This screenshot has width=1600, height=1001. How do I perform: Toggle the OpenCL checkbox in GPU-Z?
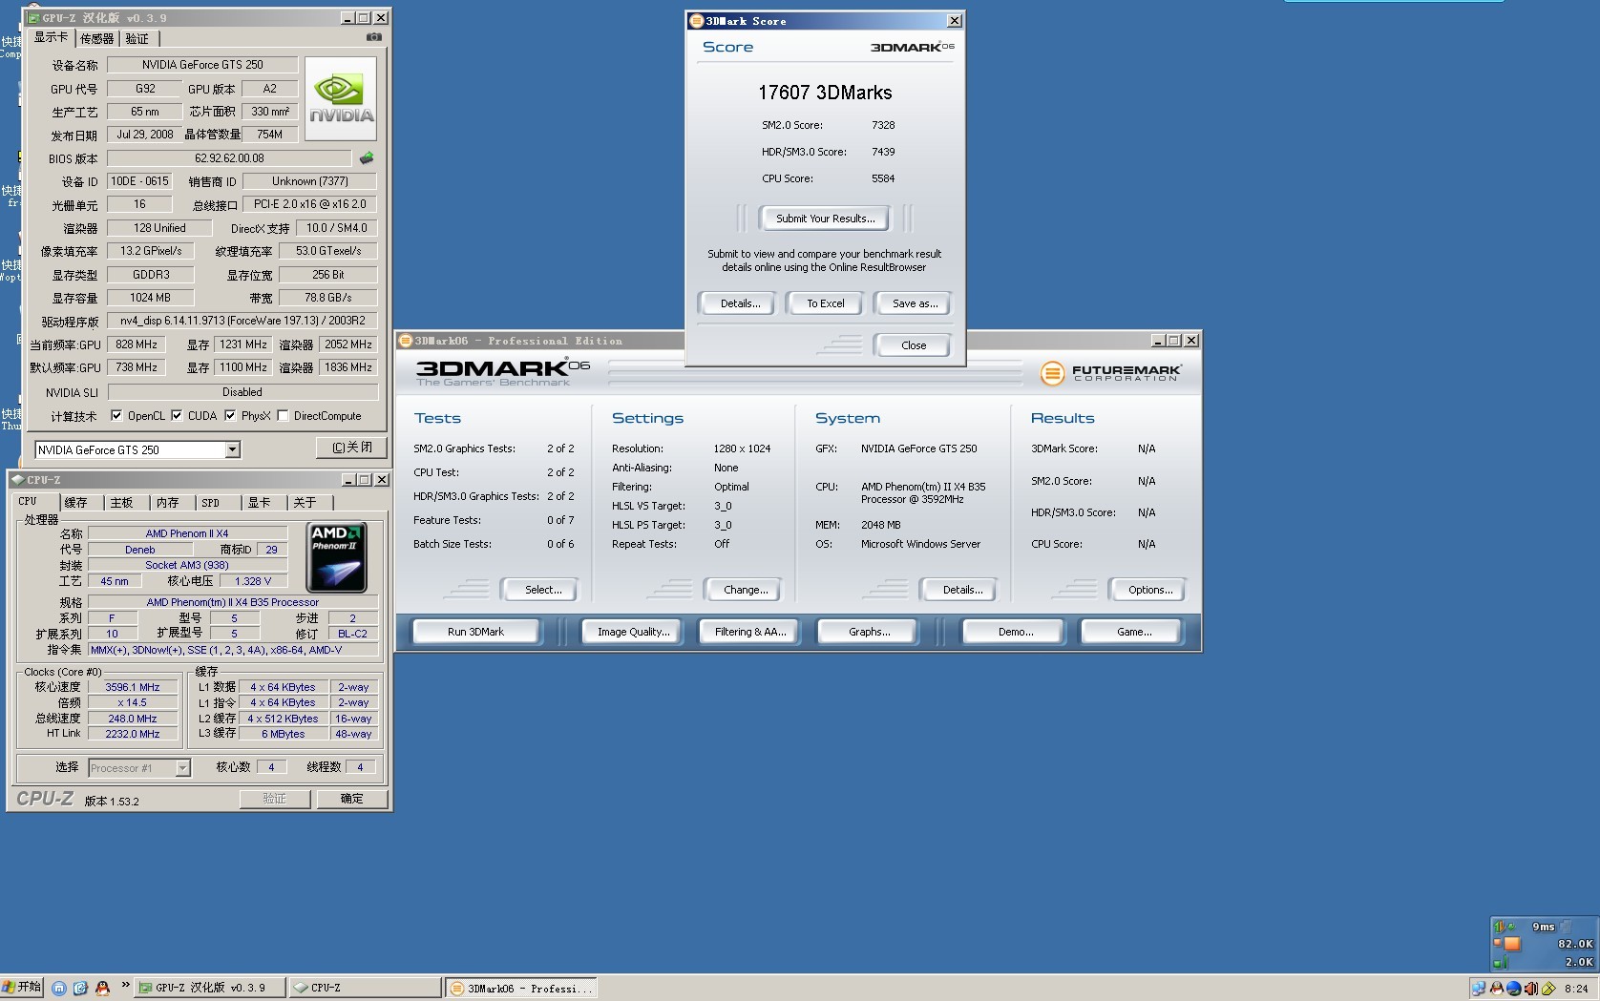(116, 416)
